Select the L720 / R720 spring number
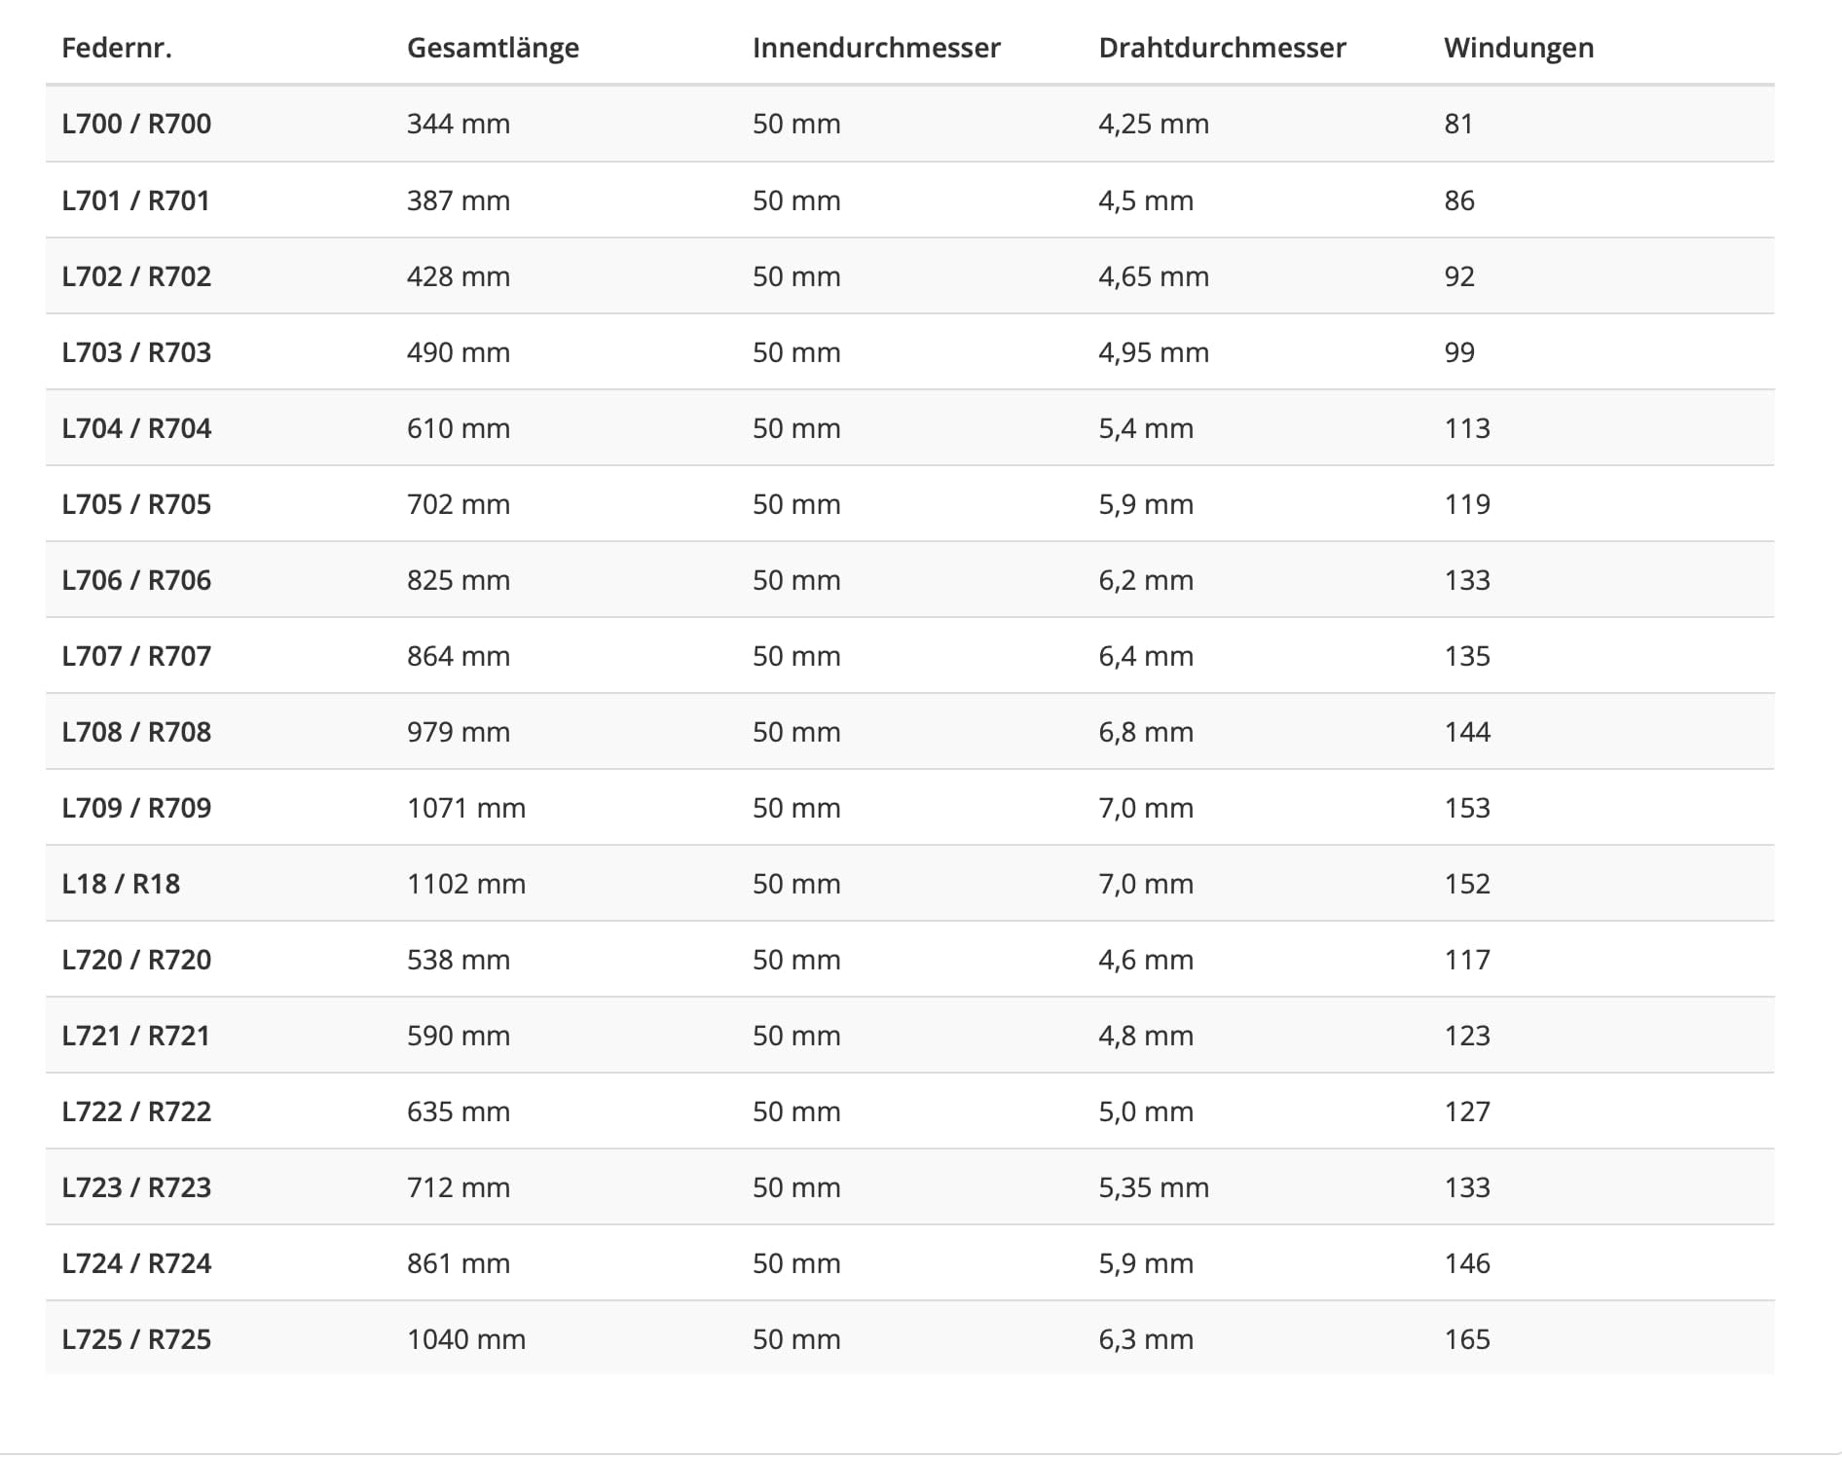The height and width of the screenshot is (1458, 1842). [x=136, y=960]
